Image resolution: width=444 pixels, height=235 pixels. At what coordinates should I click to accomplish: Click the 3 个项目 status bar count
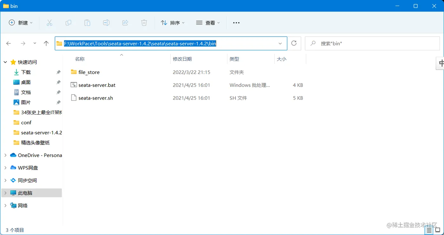click(x=15, y=230)
